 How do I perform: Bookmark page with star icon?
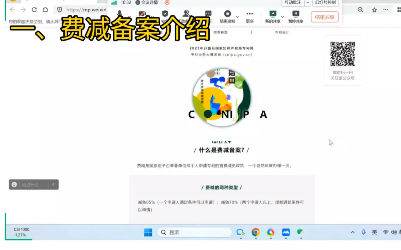374,10
